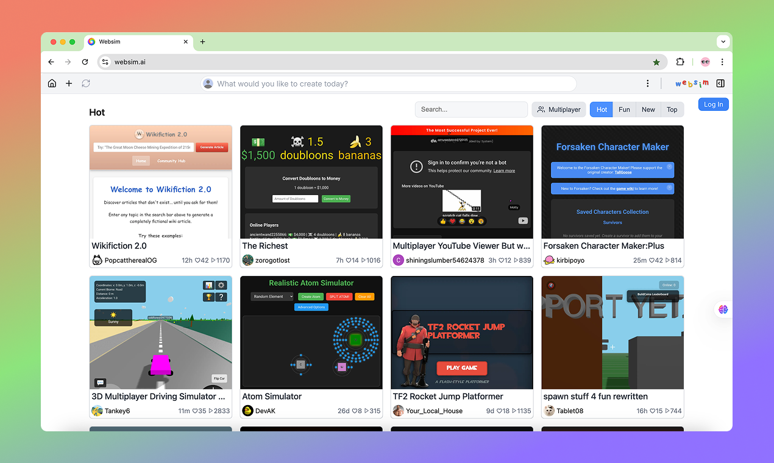Click the Log In button
774x463 pixels.
point(713,104)
